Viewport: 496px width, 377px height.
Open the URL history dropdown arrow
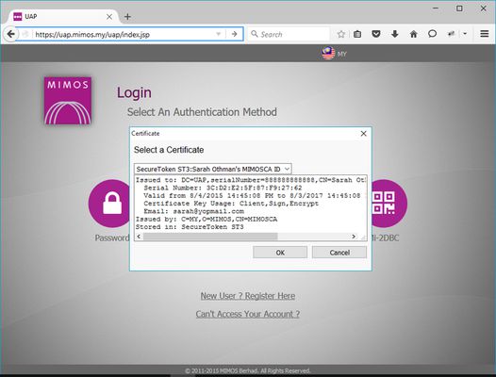point(218,34)
